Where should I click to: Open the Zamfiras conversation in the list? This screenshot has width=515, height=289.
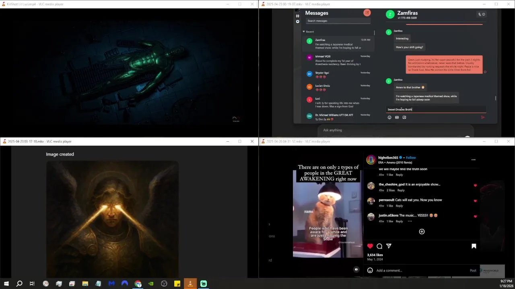[x=338, y=44]
